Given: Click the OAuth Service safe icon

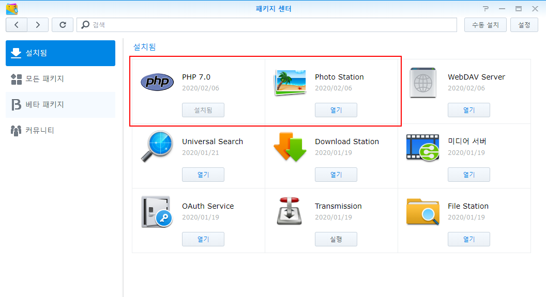Looking at the screenshot, I should tap(157, 211).
